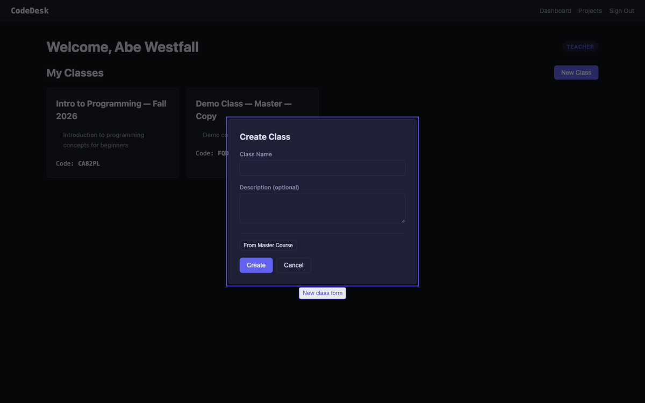Click the Class Name label
This screenshot has height=403, width=645.
[x=256, y=154]
